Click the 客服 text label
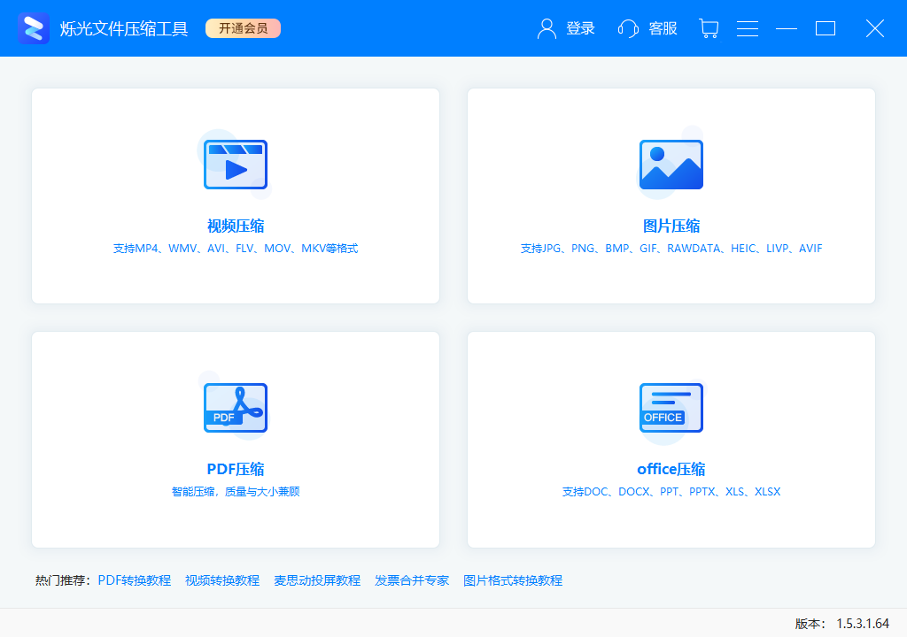 [x=662, y=28]
